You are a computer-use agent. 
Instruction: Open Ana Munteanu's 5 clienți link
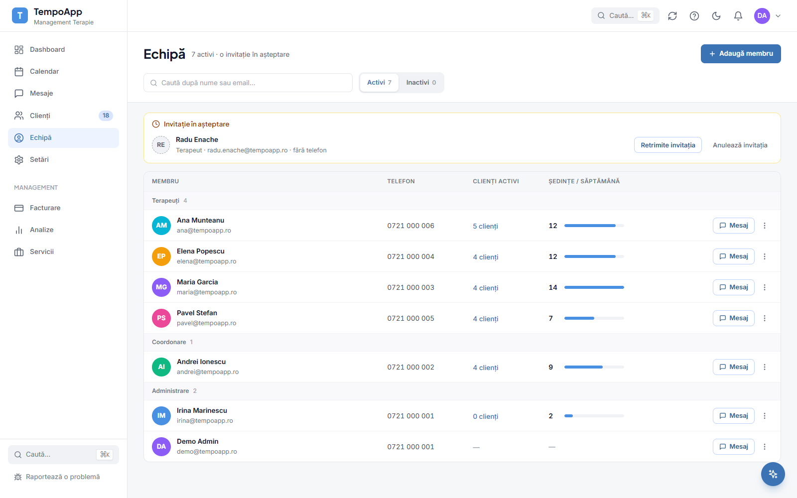click(x=485, y=226)
